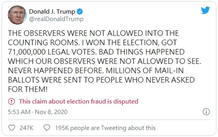Click the red exclamation warning icon
This screenshot has width=218, height=137.
(11, 101)
